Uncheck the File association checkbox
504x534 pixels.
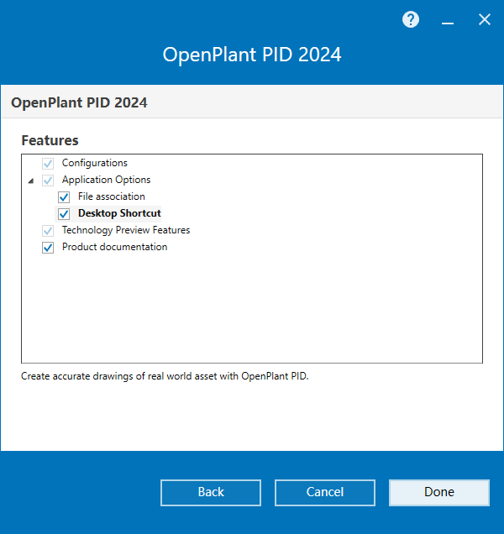(x=64, y=196)
